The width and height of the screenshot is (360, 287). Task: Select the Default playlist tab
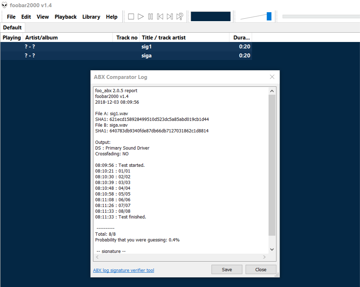tap(13, 28)
